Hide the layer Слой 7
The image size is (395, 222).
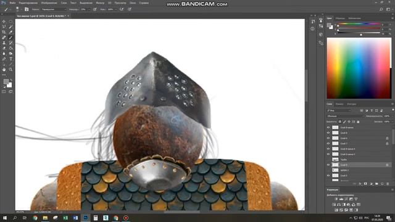[x=328, y=144]
